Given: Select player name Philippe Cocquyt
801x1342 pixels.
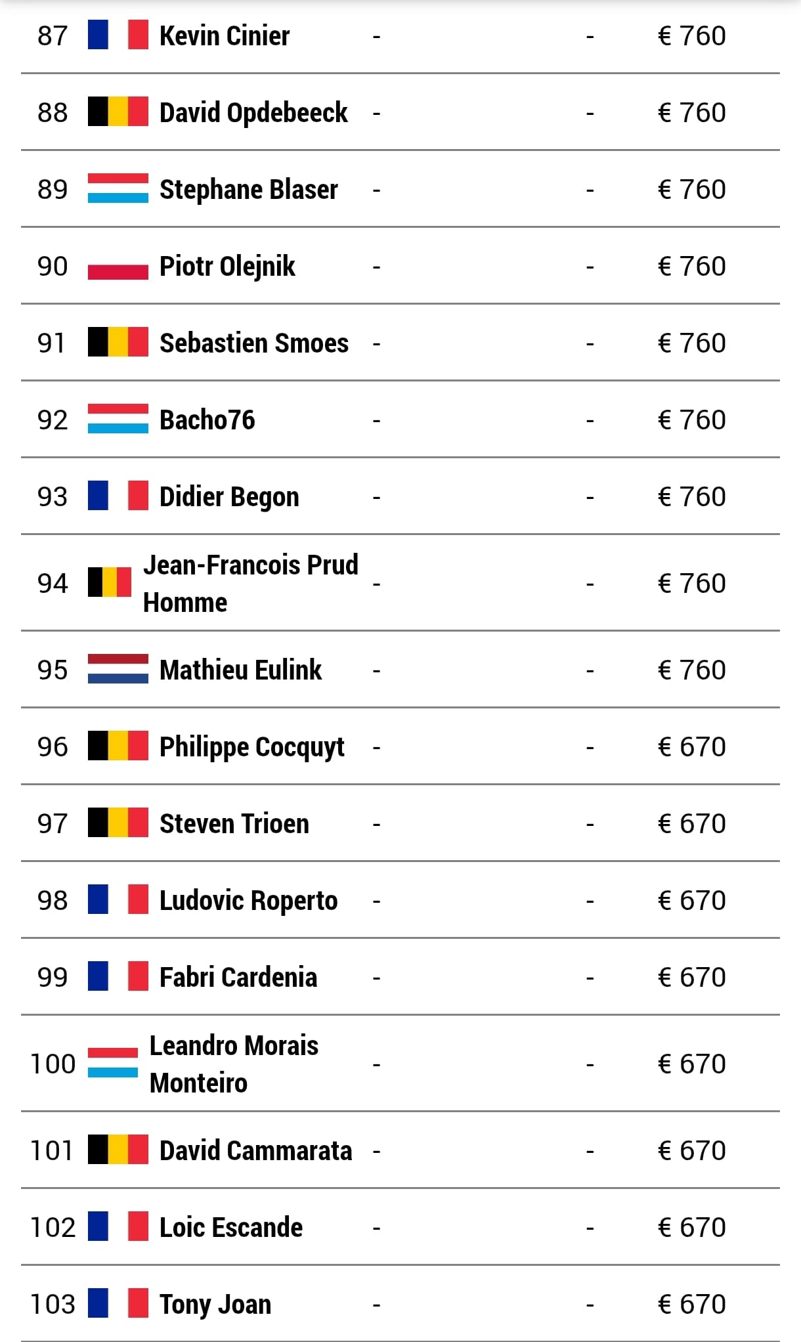Looking at the screenshot, I should [252, 747].
